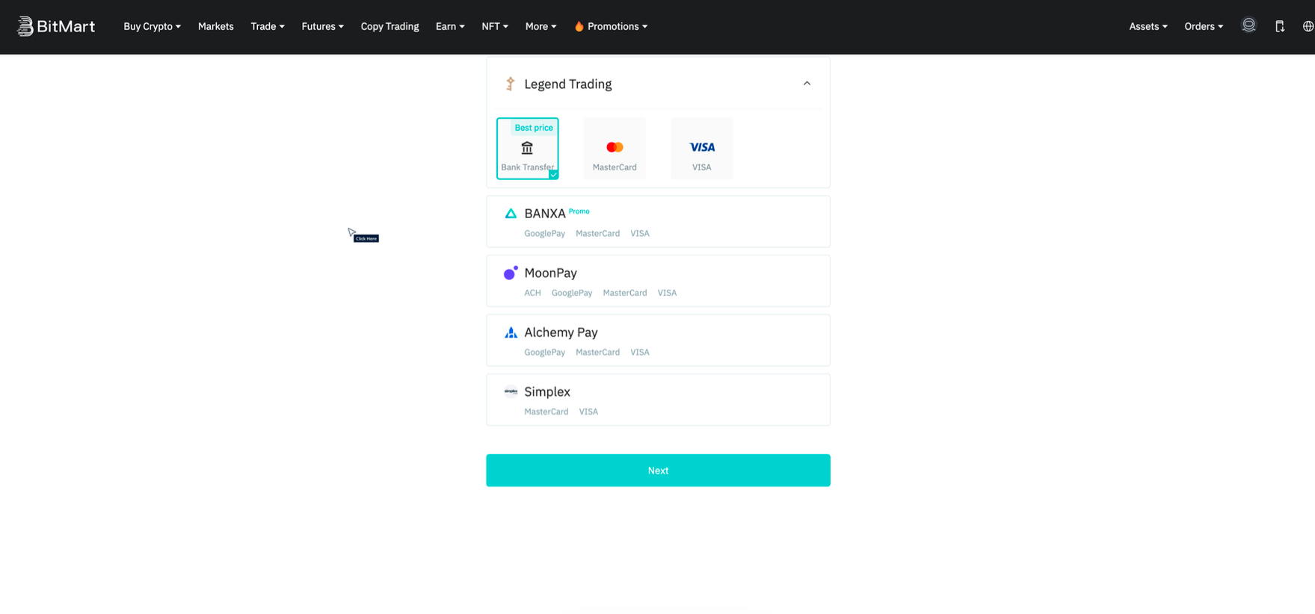Click the BitMart logo
This screenshot has height=614, width=1315.
[56, 26]
